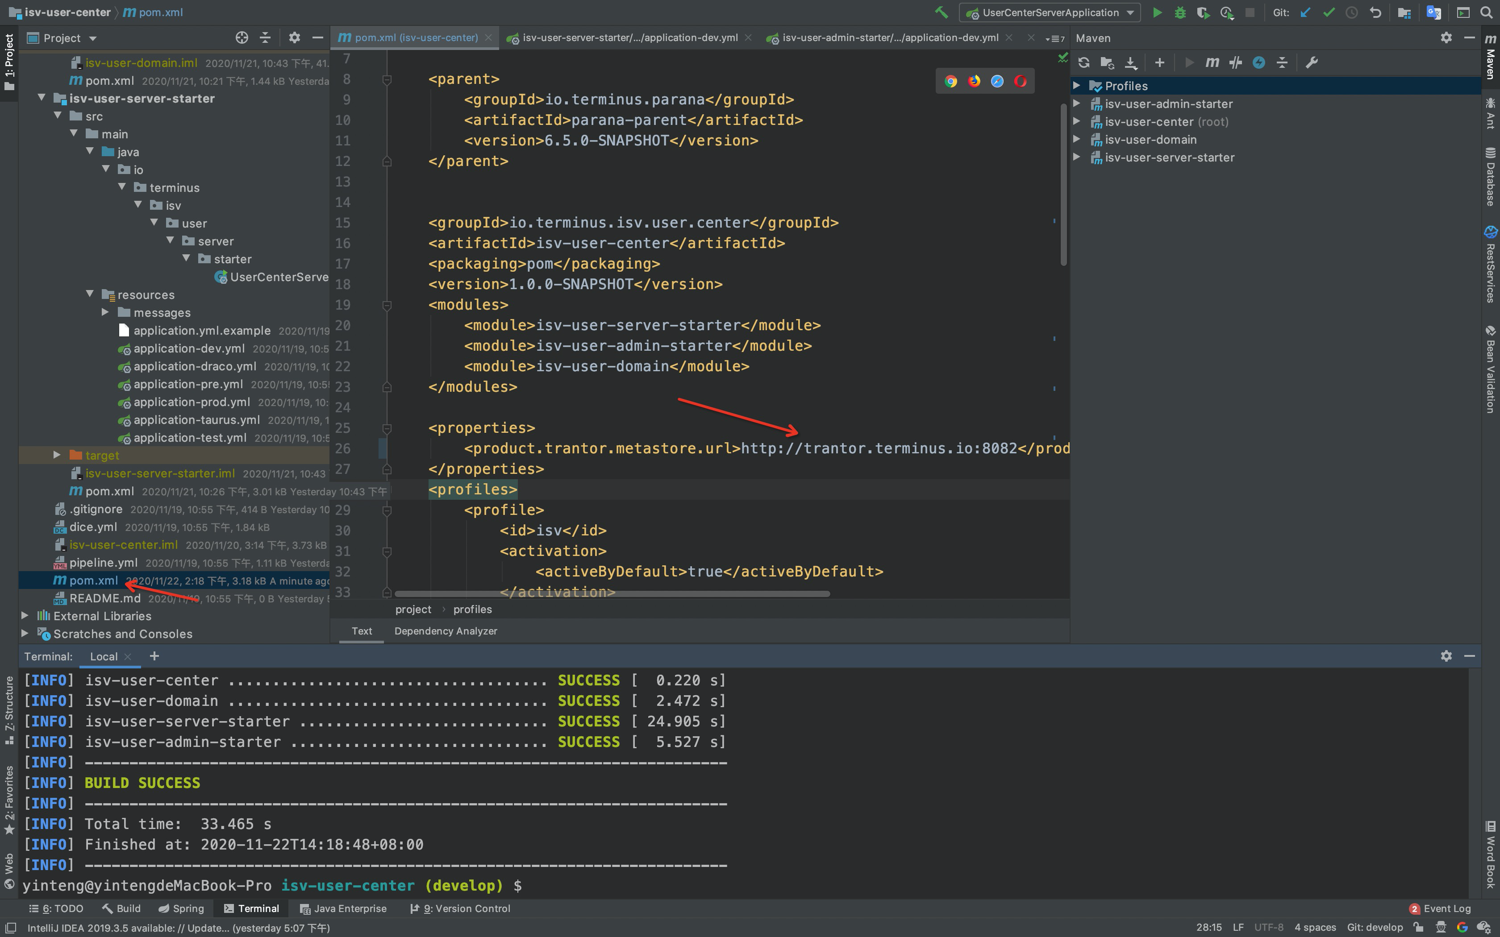Click the Git: develop branch widget
1500x937 pixels.
1375,927
